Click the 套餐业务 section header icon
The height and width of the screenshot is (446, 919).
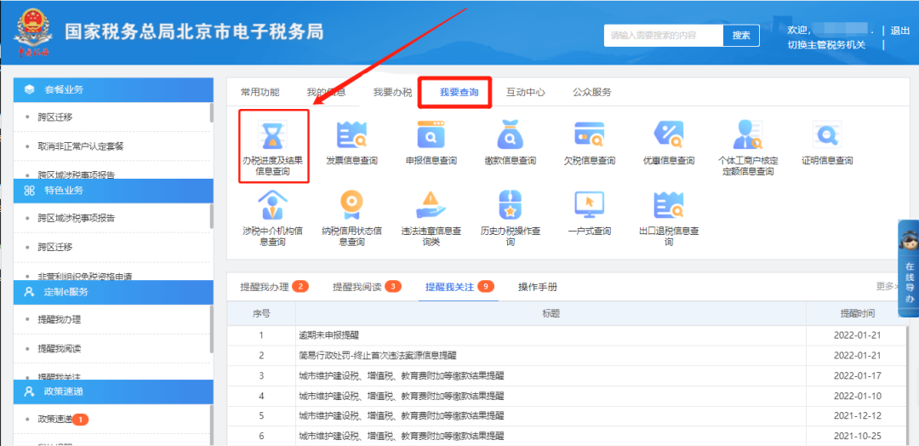[x=29, y=89]
